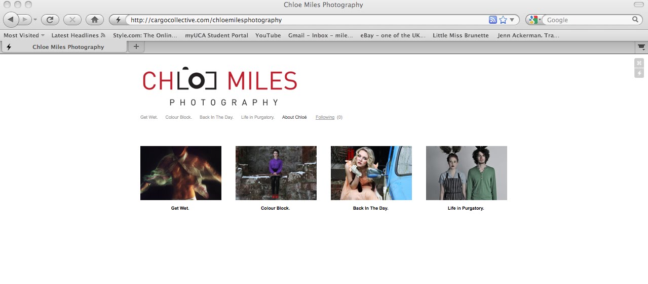Image resolution: width=648 pixels, height=284 pixels.
Task: Open the Life in Purgatory thumbnail
Action: [x=466, y=173]
